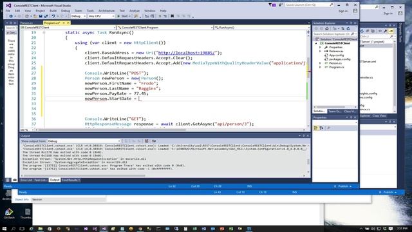Open the File menu
The height and width of the screenshot is (232, 412).
tap(8, 11)
